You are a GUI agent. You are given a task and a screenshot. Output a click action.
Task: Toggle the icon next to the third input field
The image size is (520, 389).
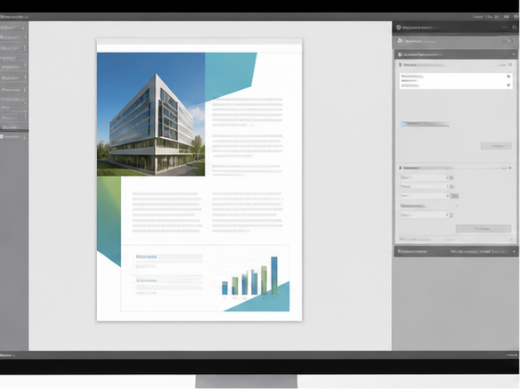point(454,196)
